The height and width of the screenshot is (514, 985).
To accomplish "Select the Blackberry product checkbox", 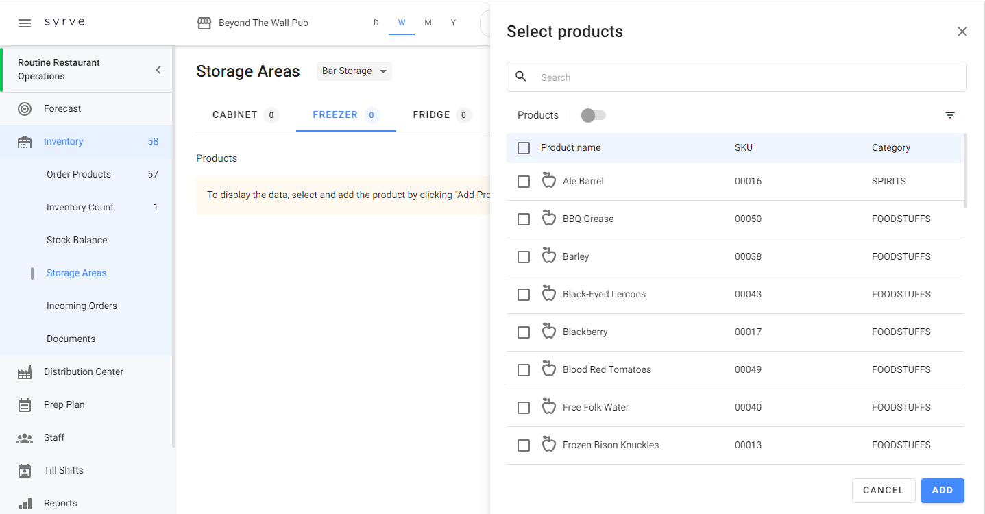I will (x=524, y=332).
